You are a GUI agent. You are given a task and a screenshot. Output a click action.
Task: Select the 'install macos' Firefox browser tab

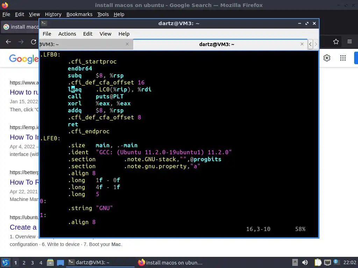coord(20,27)
